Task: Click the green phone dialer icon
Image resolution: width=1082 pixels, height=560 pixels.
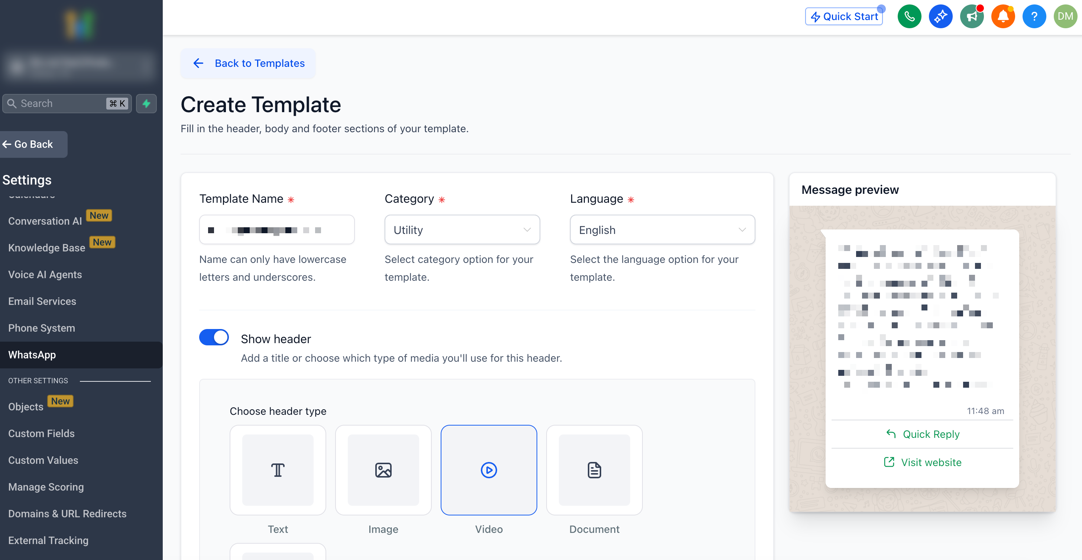Action: [909, 16]
